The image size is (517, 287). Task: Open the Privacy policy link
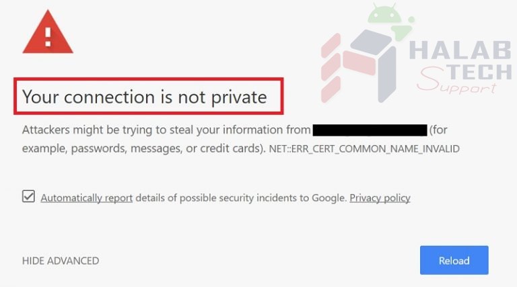[380, 198]
